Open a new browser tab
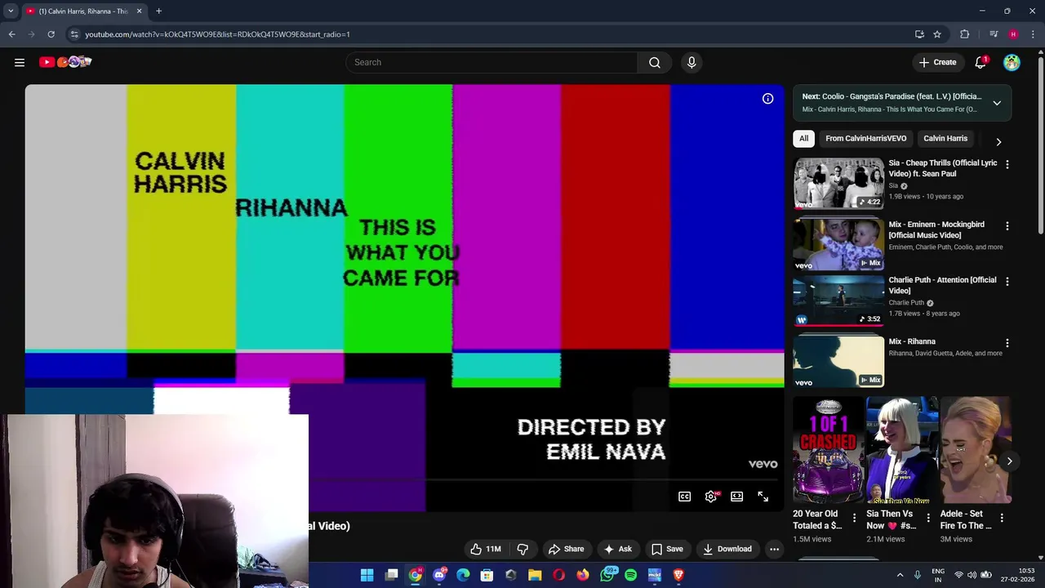This screenshot has height=588, width=1045. coord(158,11)
